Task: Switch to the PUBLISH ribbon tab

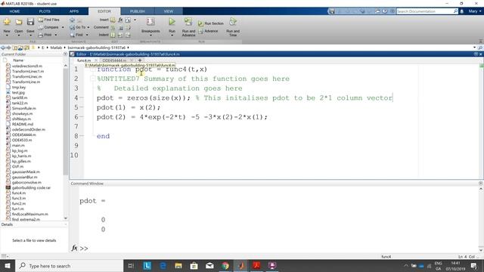Action: (138, 11)
